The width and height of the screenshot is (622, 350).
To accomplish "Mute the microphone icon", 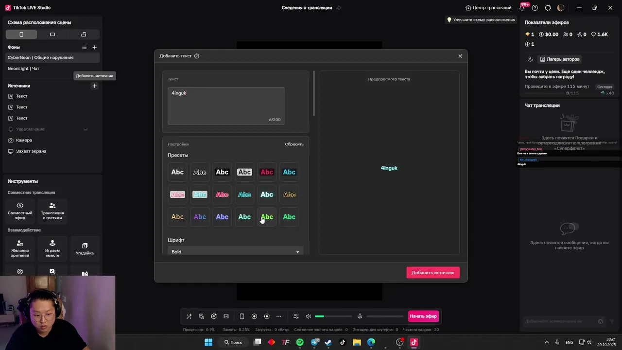I will pyautogui.click(x=360, y=316).
